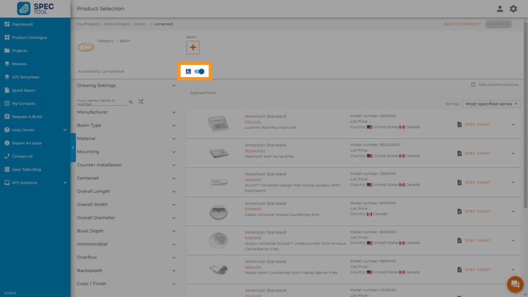Open the user account profile icon
This screenshot has width=528, height=297.
500,9
